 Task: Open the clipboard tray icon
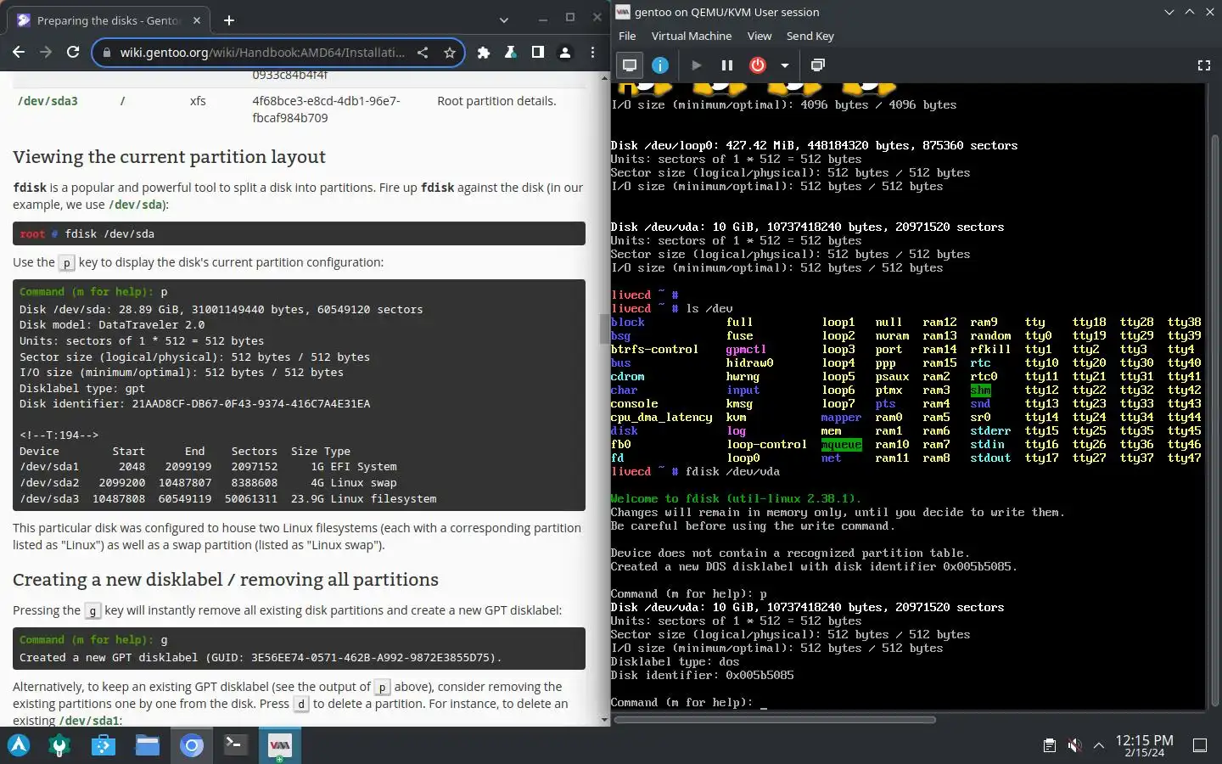(x=1050, y=745)
